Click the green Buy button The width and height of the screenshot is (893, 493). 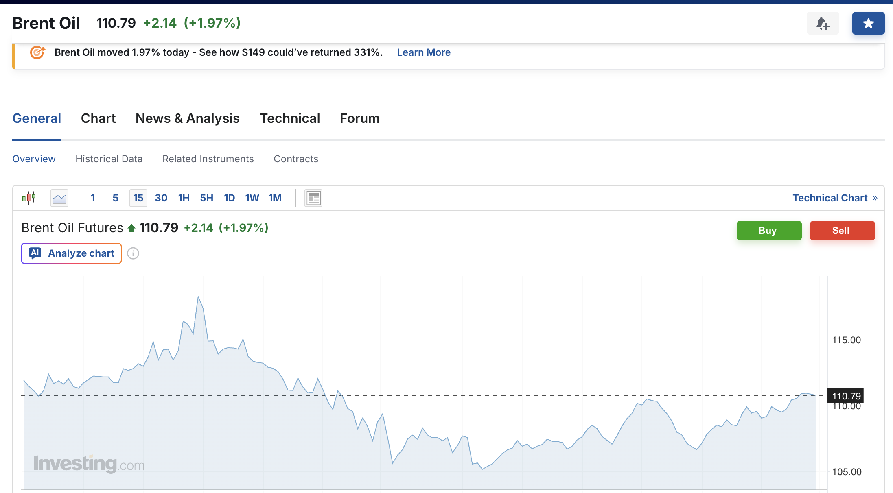tap(768, 231)
